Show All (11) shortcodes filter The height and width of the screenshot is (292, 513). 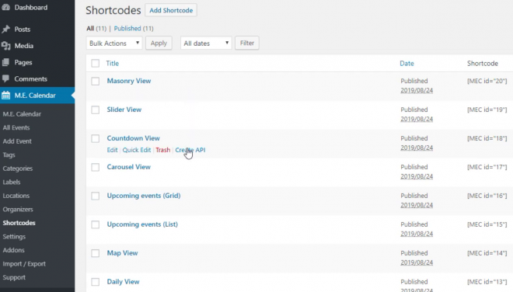96,29
